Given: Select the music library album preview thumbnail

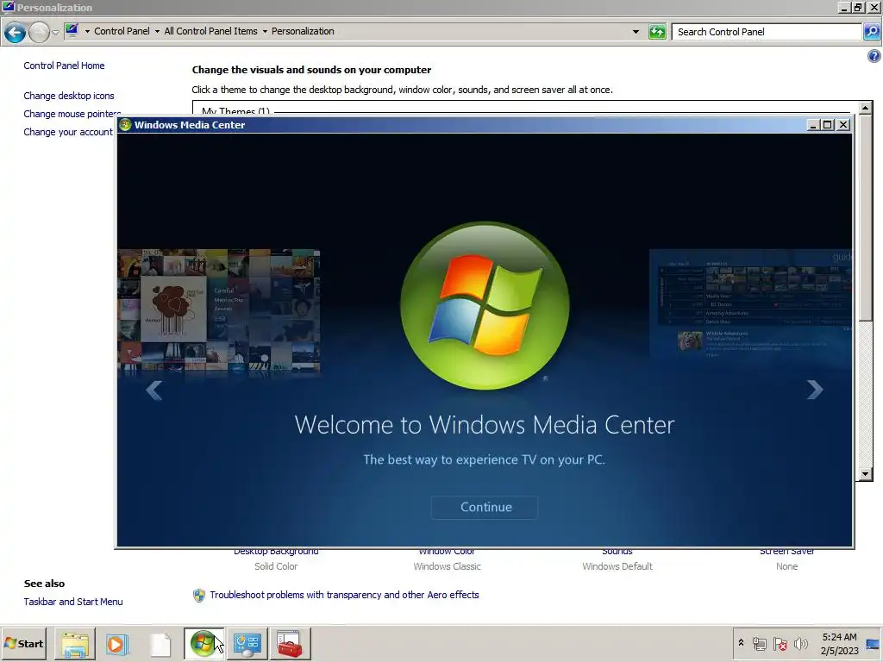Looking at the screenshot, I should click(x=218, y=312).
